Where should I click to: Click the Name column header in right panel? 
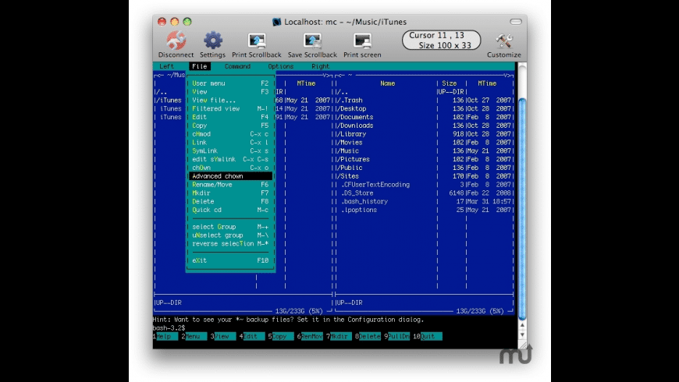(388, 83)
